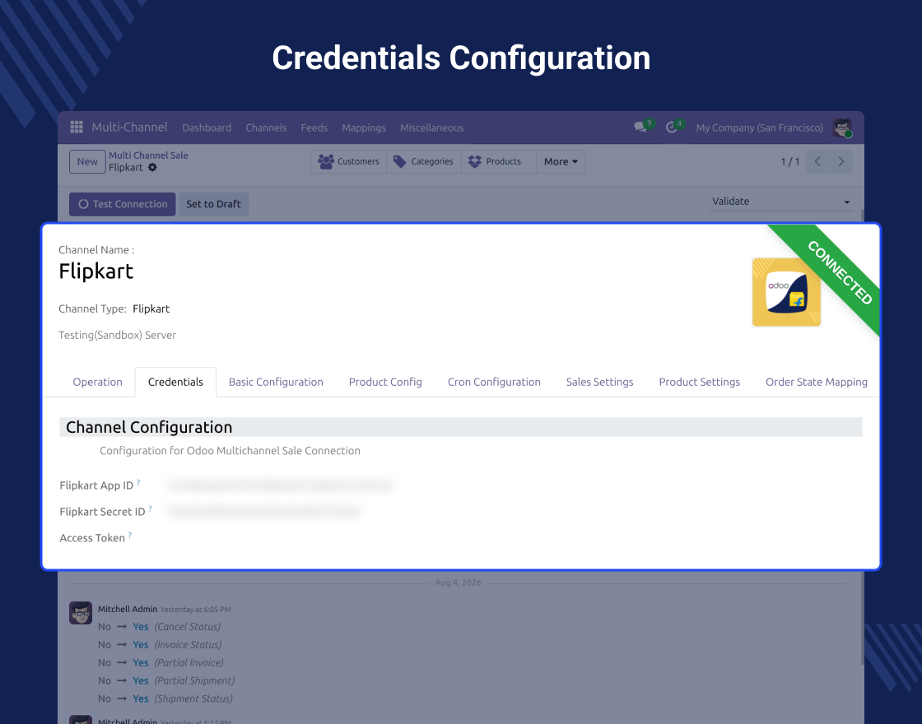Click the Partial Shipment log entry
The image size is (922, 724).
point(166,680)
